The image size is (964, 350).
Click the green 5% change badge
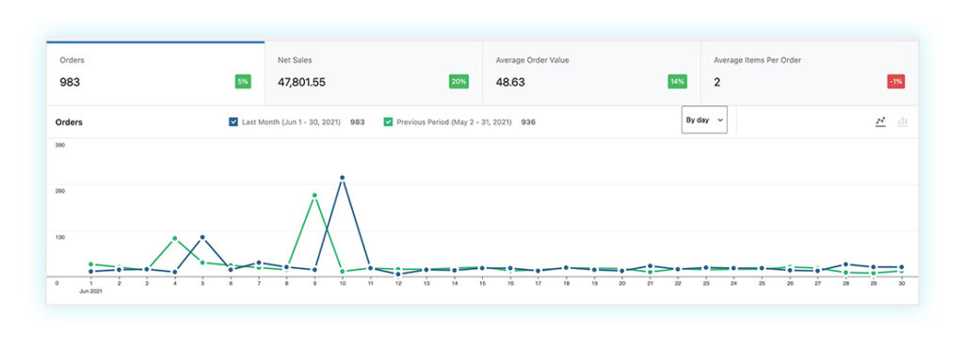[x=243, y=82]
